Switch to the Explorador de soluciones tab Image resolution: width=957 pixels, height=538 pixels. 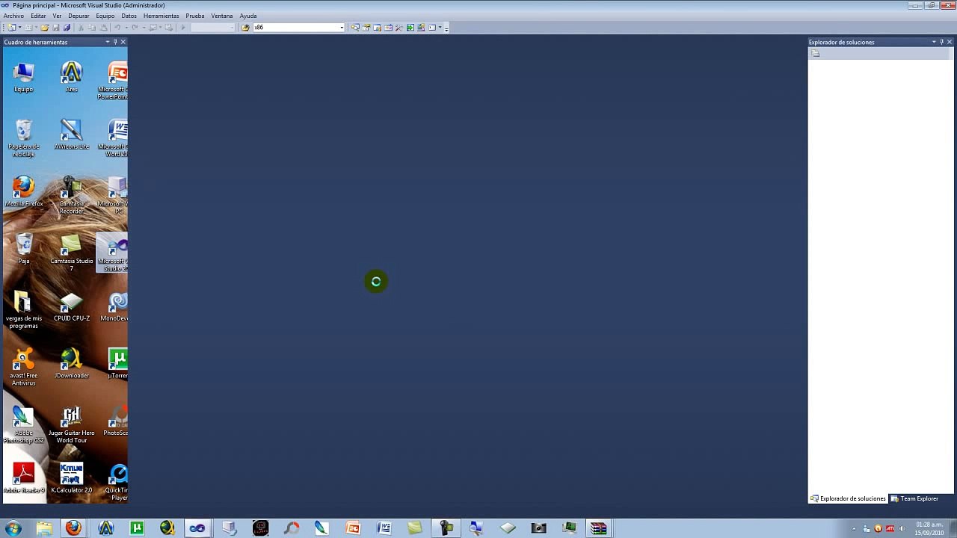(849, 498)
